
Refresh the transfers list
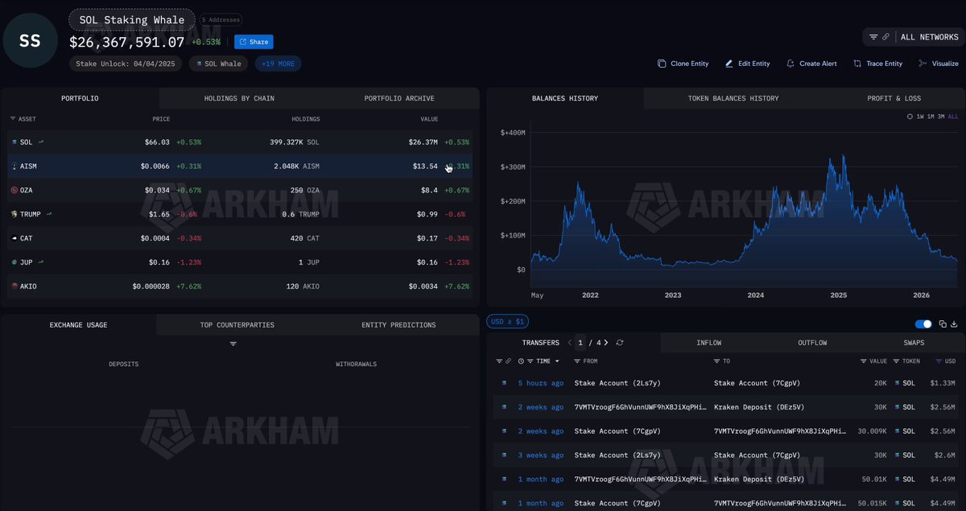(x=620, y=343)
